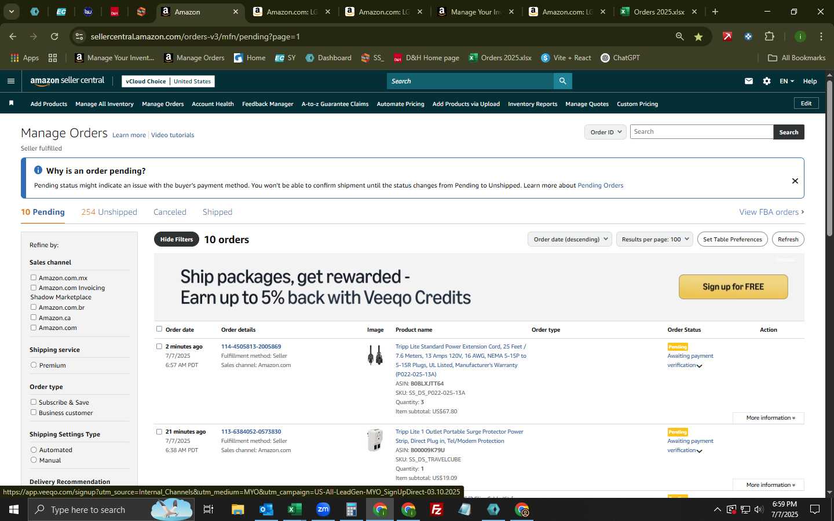This screenshot has height=521, width=834.
Task: Check the Business customer order type
Action: point(34,412)
